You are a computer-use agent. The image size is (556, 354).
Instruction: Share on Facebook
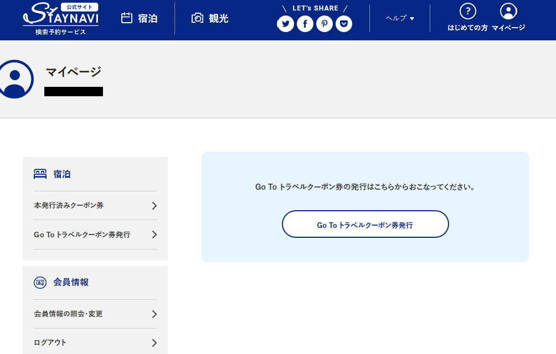305,24
